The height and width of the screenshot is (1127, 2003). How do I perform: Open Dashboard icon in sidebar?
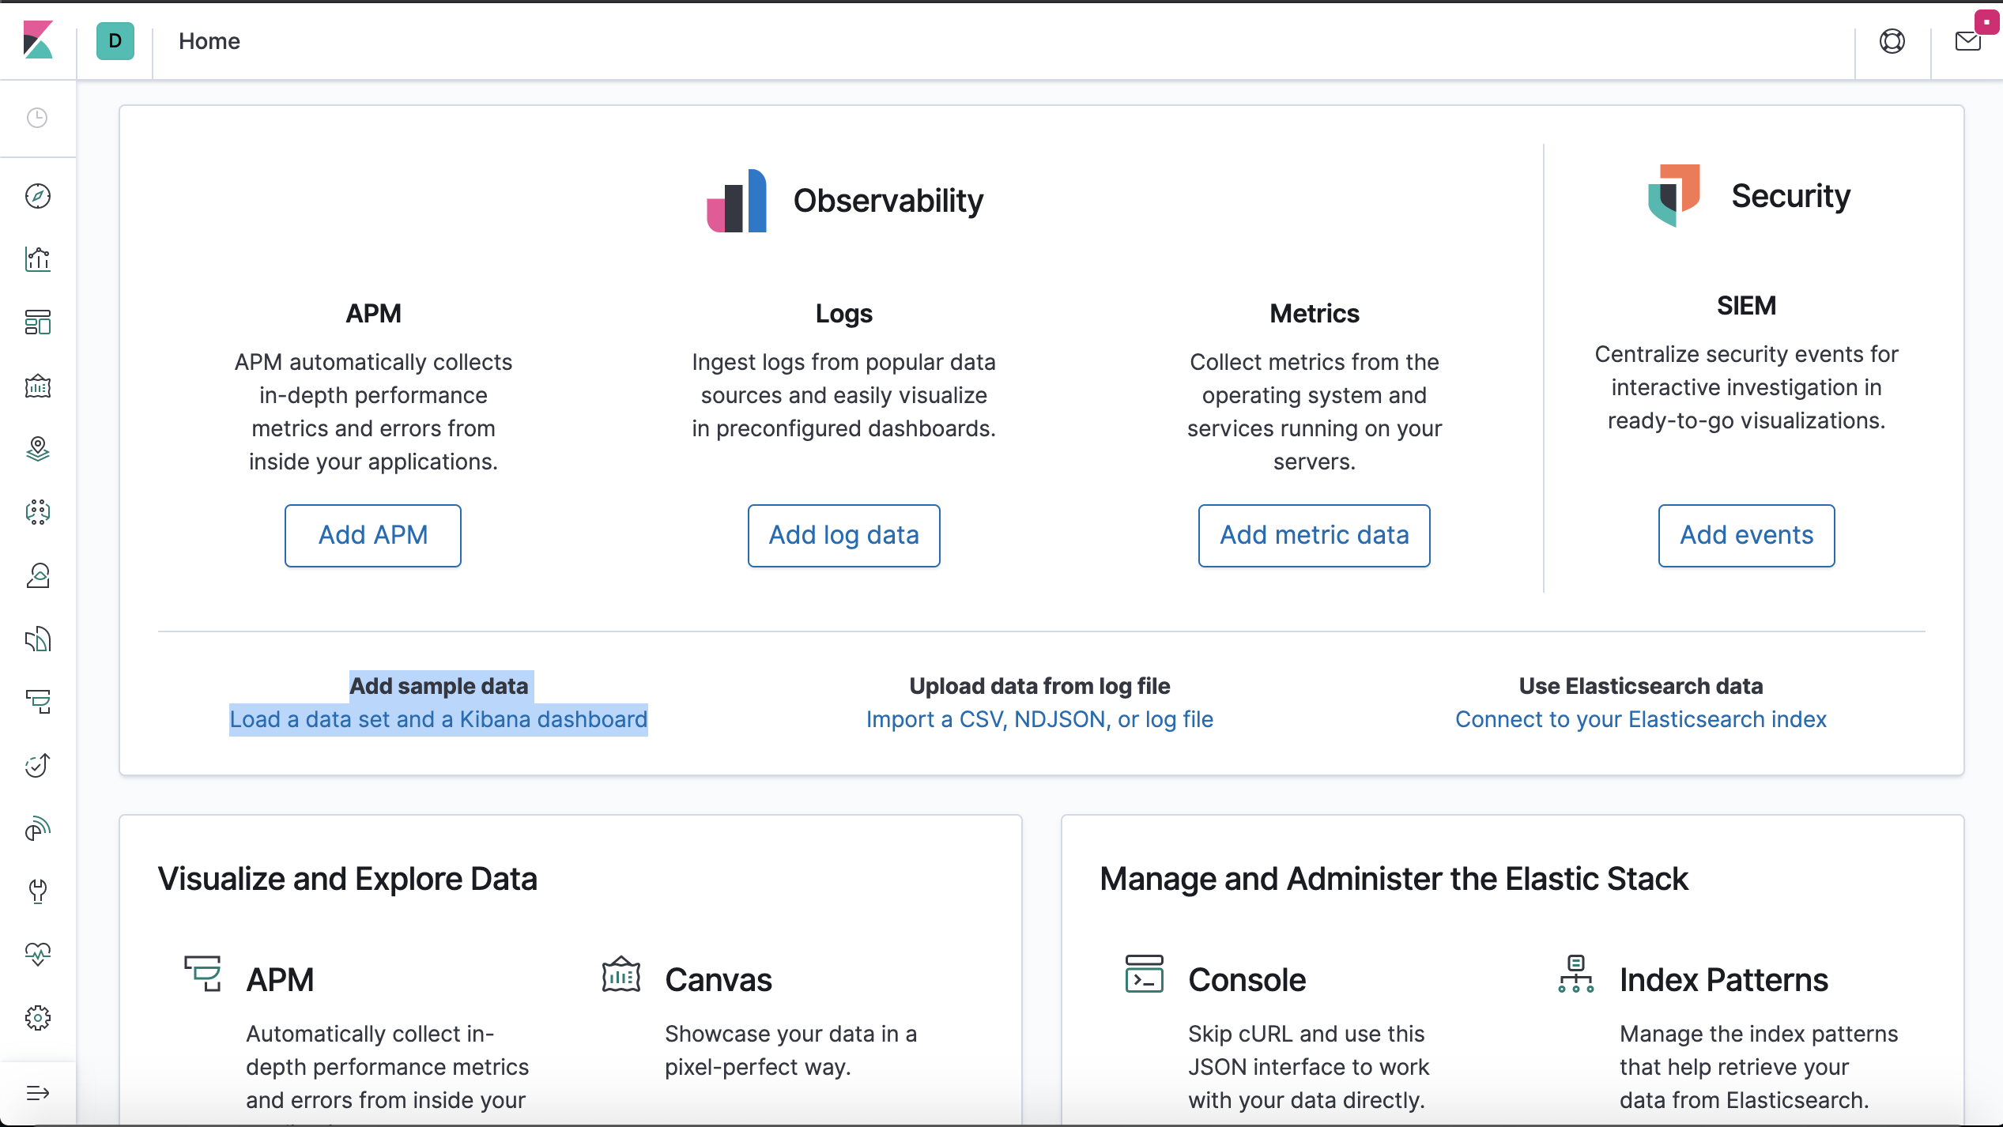pyautogui.click(x=38, y=322)
